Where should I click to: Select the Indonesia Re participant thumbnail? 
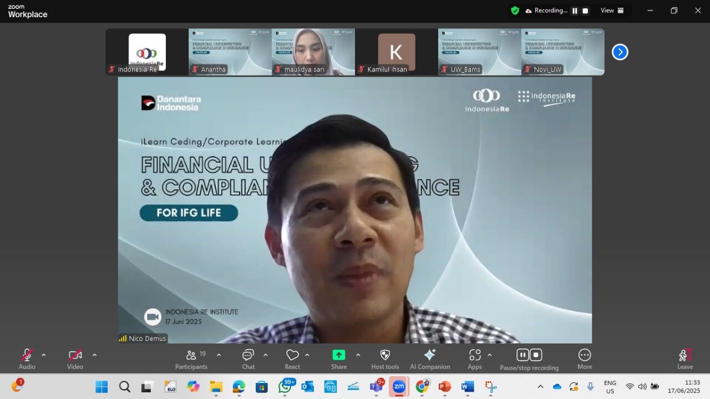coord(147,52)
